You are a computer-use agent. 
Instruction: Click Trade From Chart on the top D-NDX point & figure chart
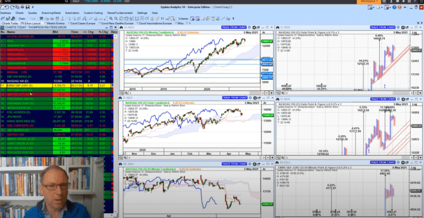coord(383,27)
